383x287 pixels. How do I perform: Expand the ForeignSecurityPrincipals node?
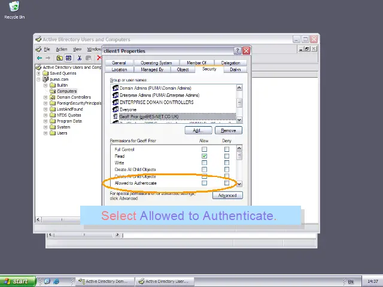tap(45, 103)
